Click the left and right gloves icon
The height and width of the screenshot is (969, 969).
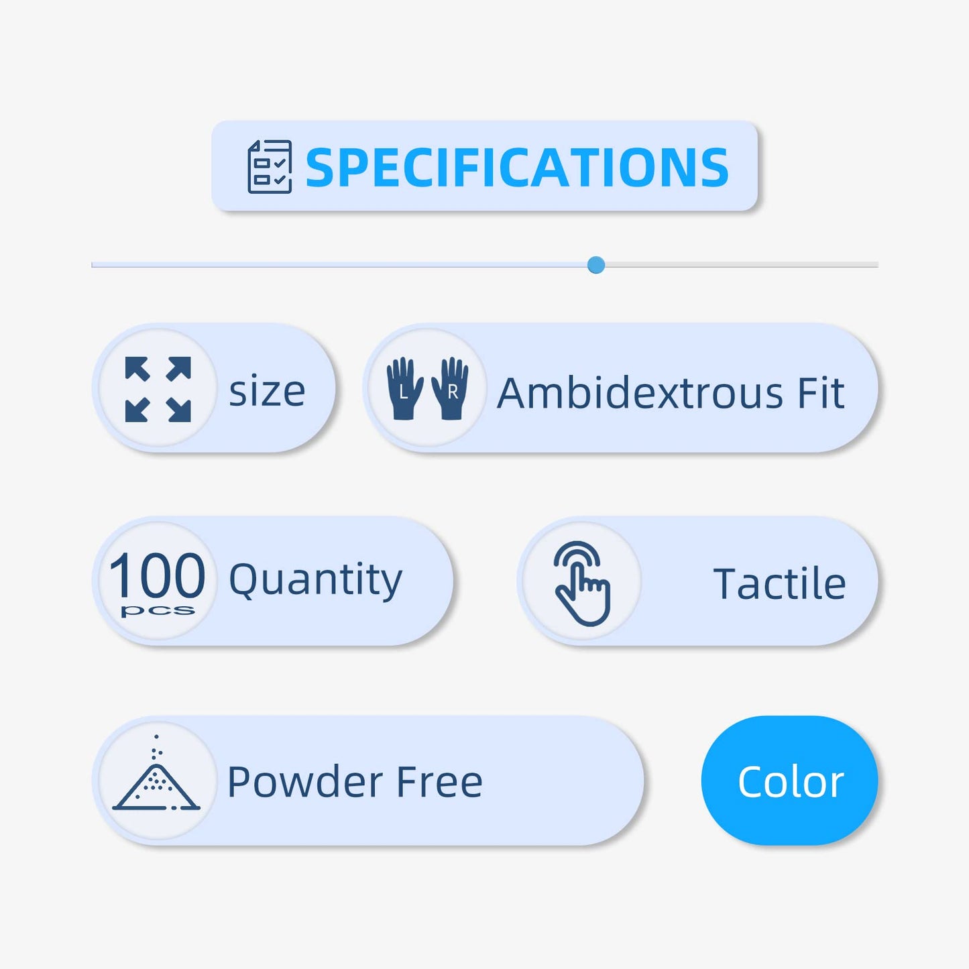(427, 389)
